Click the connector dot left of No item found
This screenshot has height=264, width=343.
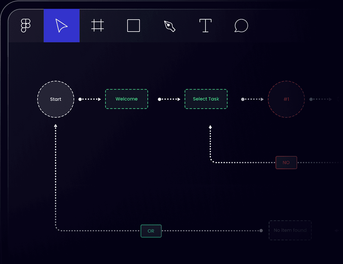click(261, 231)
